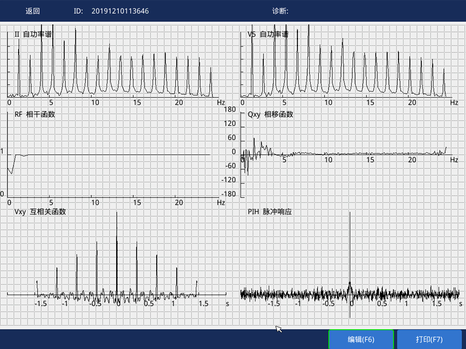Image resolution: width=466 pixels, height=349 pixels.
Task: Click the 180 label on the Qxy axis
Action: point(230,110)
